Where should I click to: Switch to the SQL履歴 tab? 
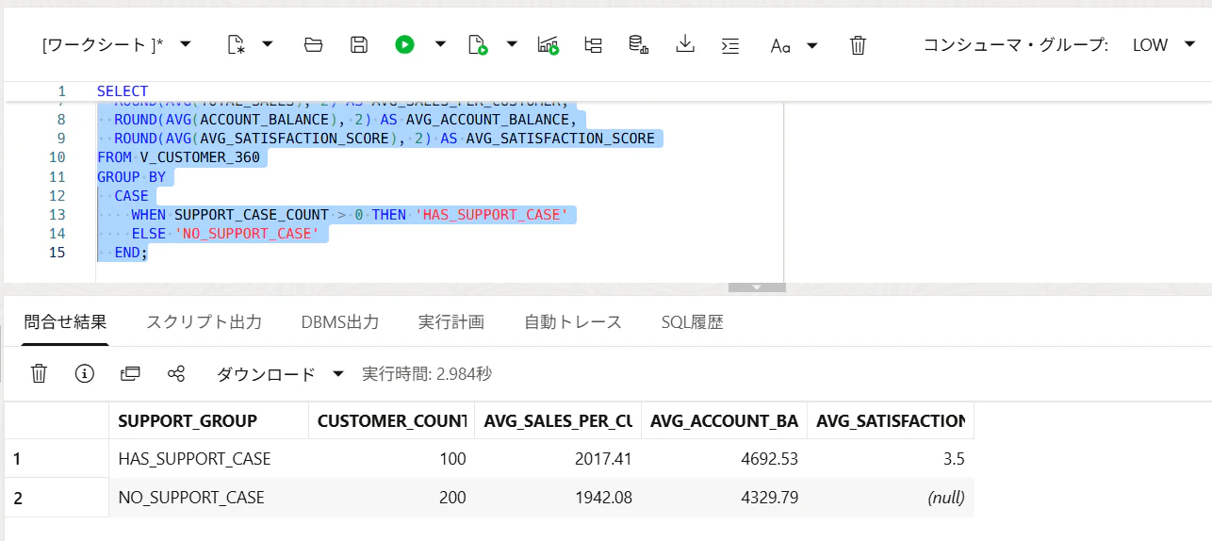(x=693, y=322)
